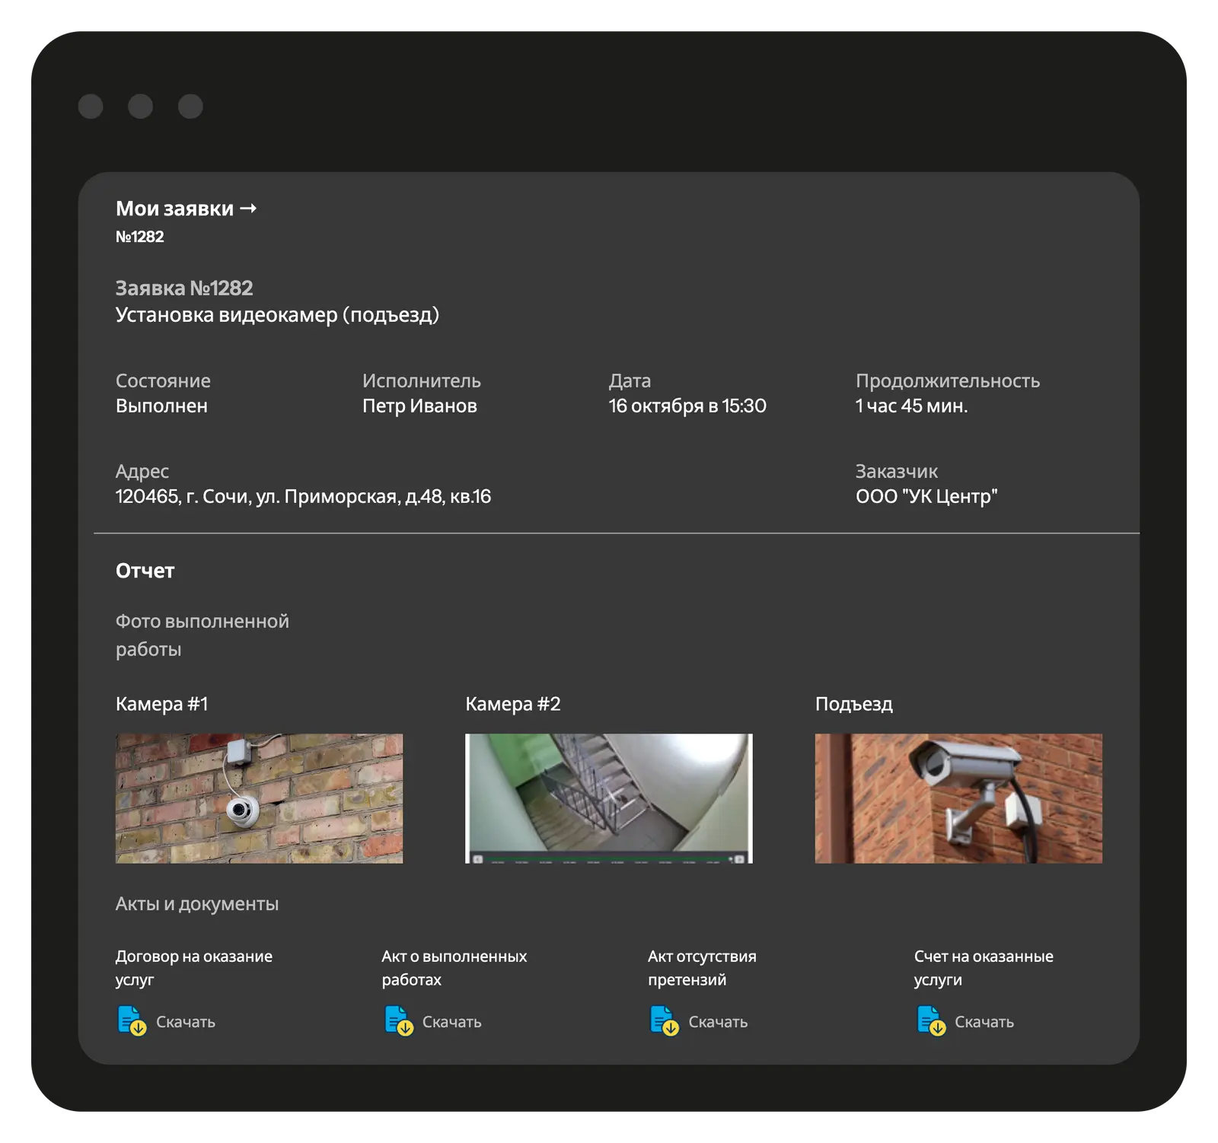The width and height of the screenshot is (1218, 1143).
Task: Click download icon under Договор на оказание услуг
Action: [132, 1021]
